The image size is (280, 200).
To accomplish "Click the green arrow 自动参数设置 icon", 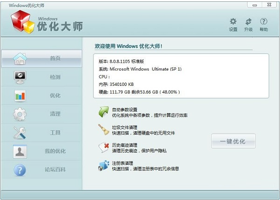I will pos(103,112).
